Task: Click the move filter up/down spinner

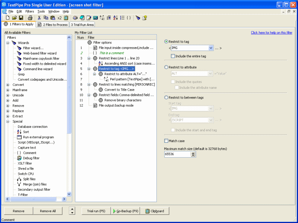Action: (x=72, y=211)
